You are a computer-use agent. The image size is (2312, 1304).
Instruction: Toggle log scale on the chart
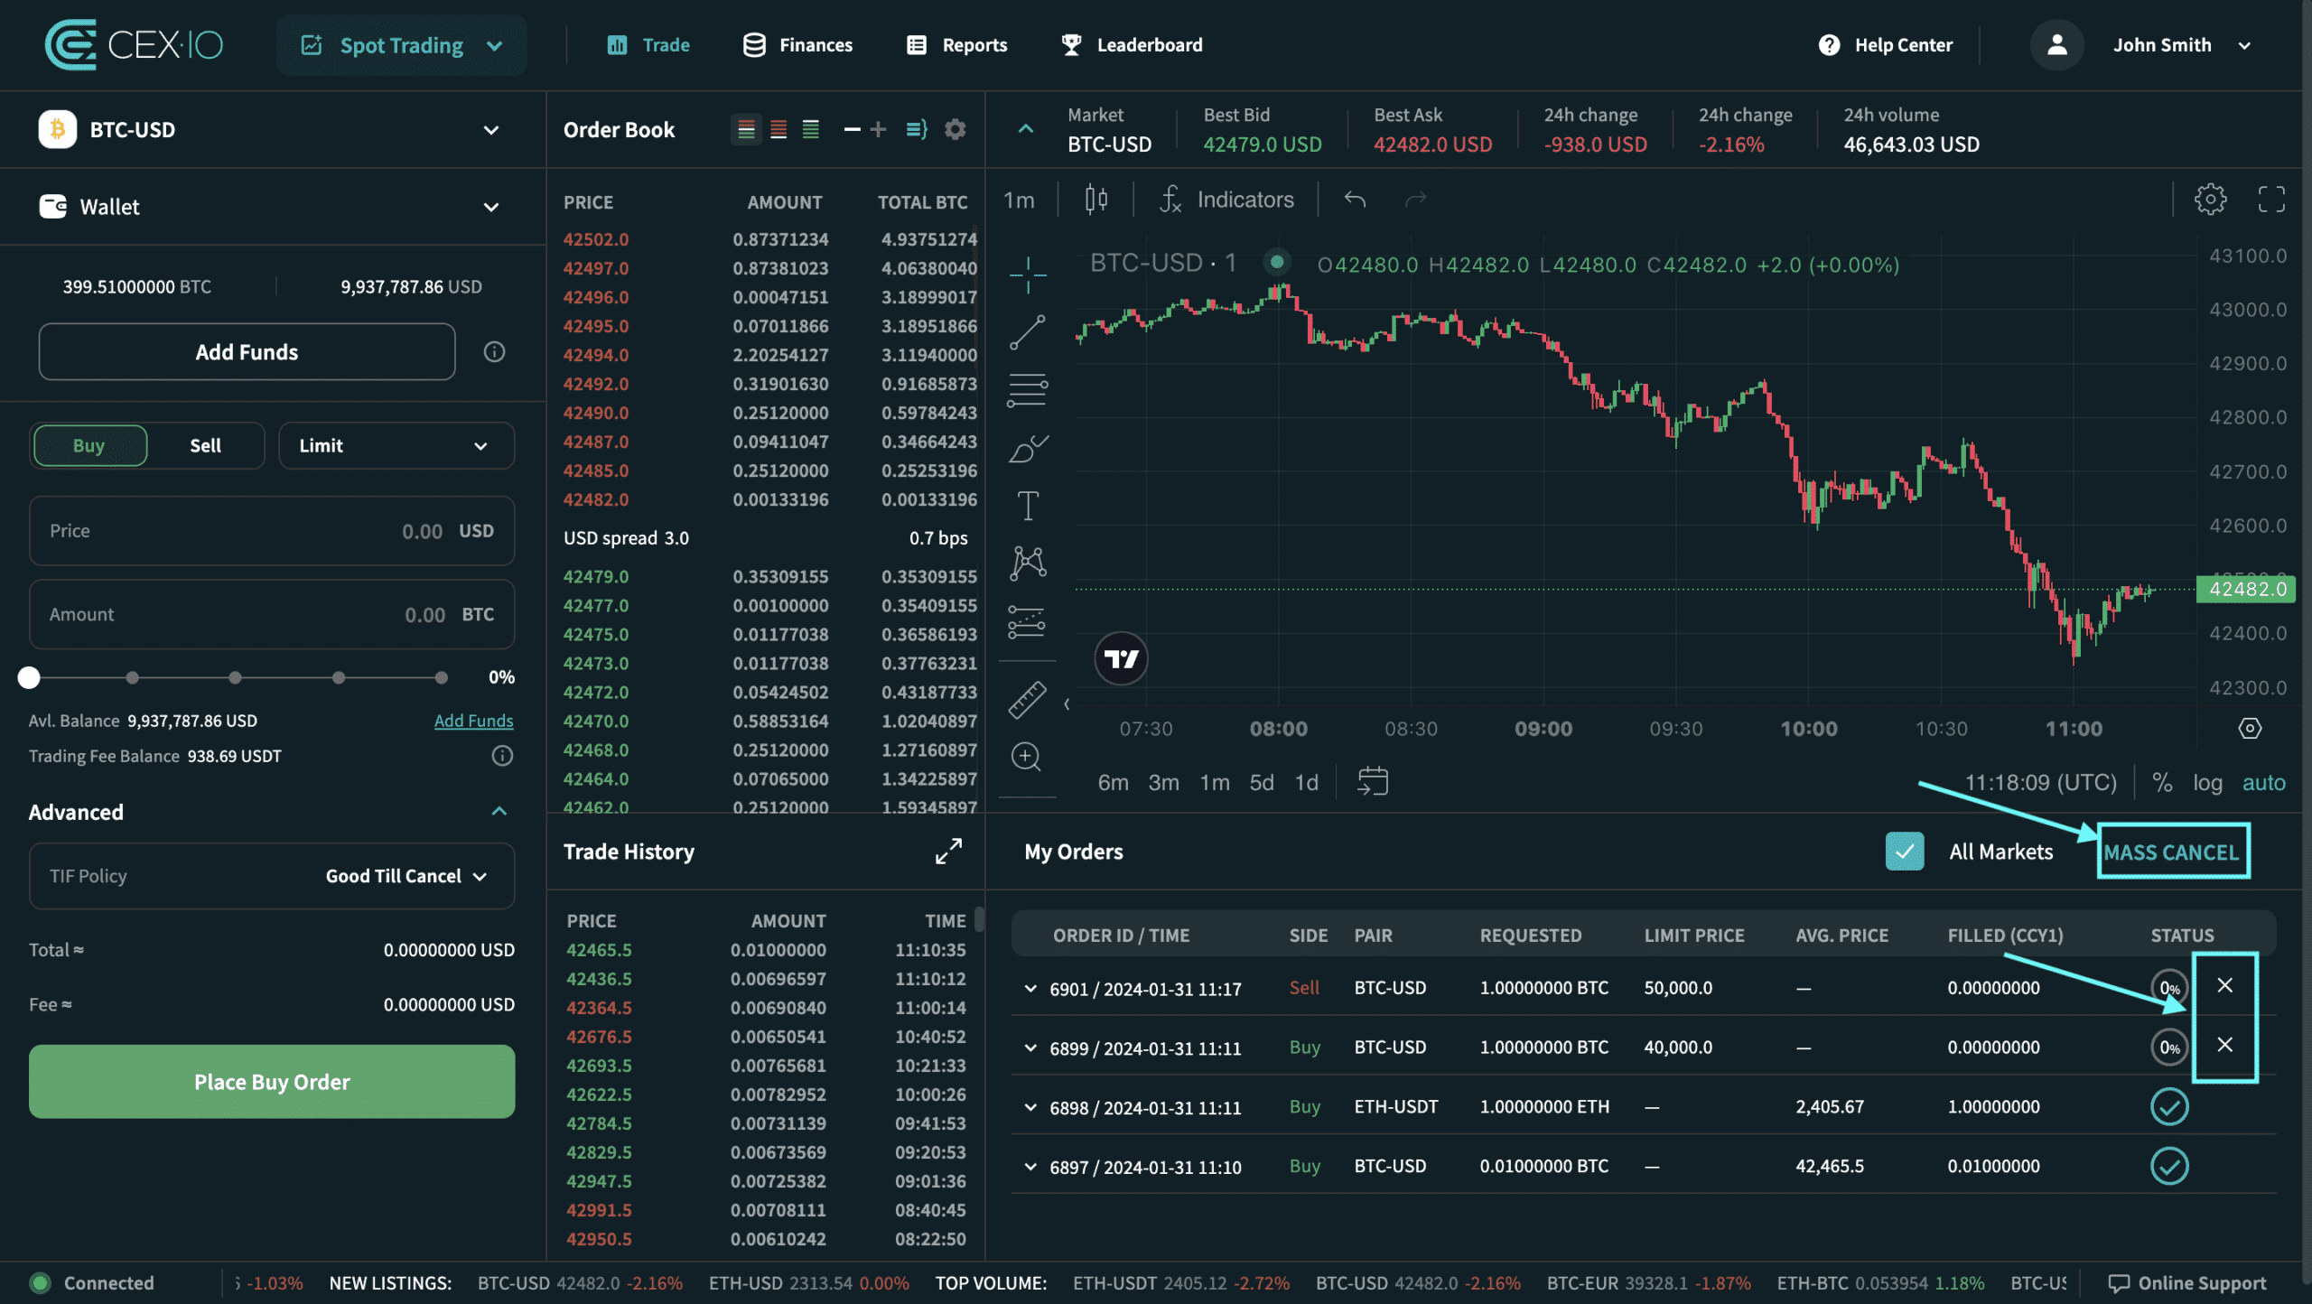[2207, 783]
